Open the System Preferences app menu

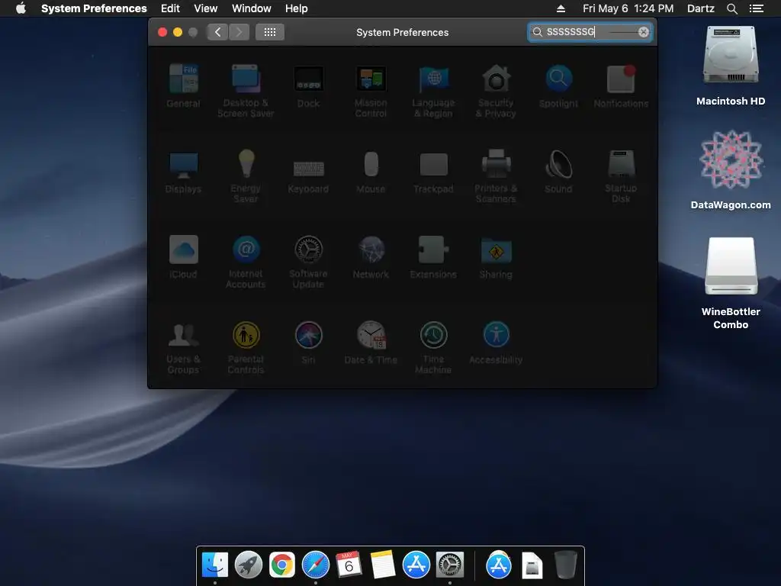pyautogui.click(x=94, y=8)
